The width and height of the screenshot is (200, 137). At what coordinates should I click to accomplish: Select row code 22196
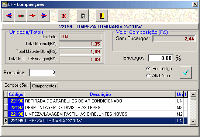(x=16, y=101)
